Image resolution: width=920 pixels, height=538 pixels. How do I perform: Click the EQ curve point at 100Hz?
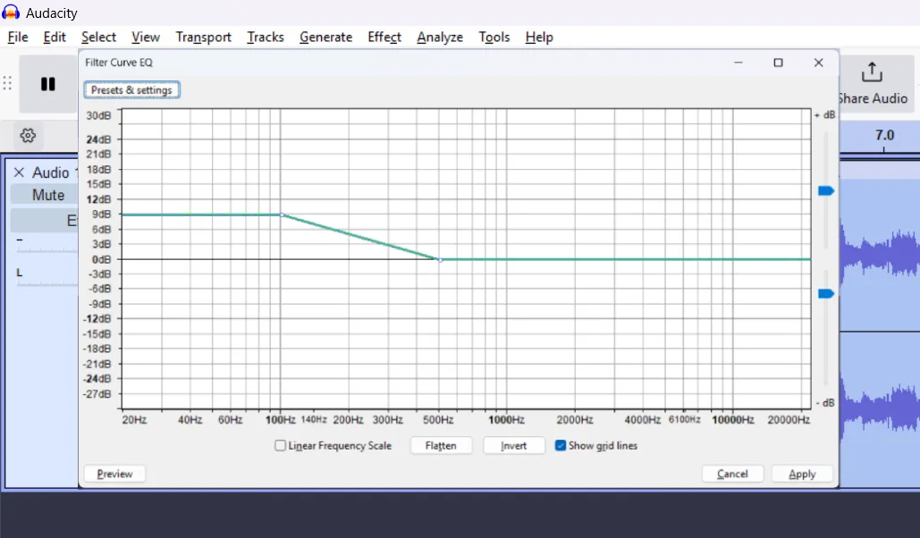point(282,214)
